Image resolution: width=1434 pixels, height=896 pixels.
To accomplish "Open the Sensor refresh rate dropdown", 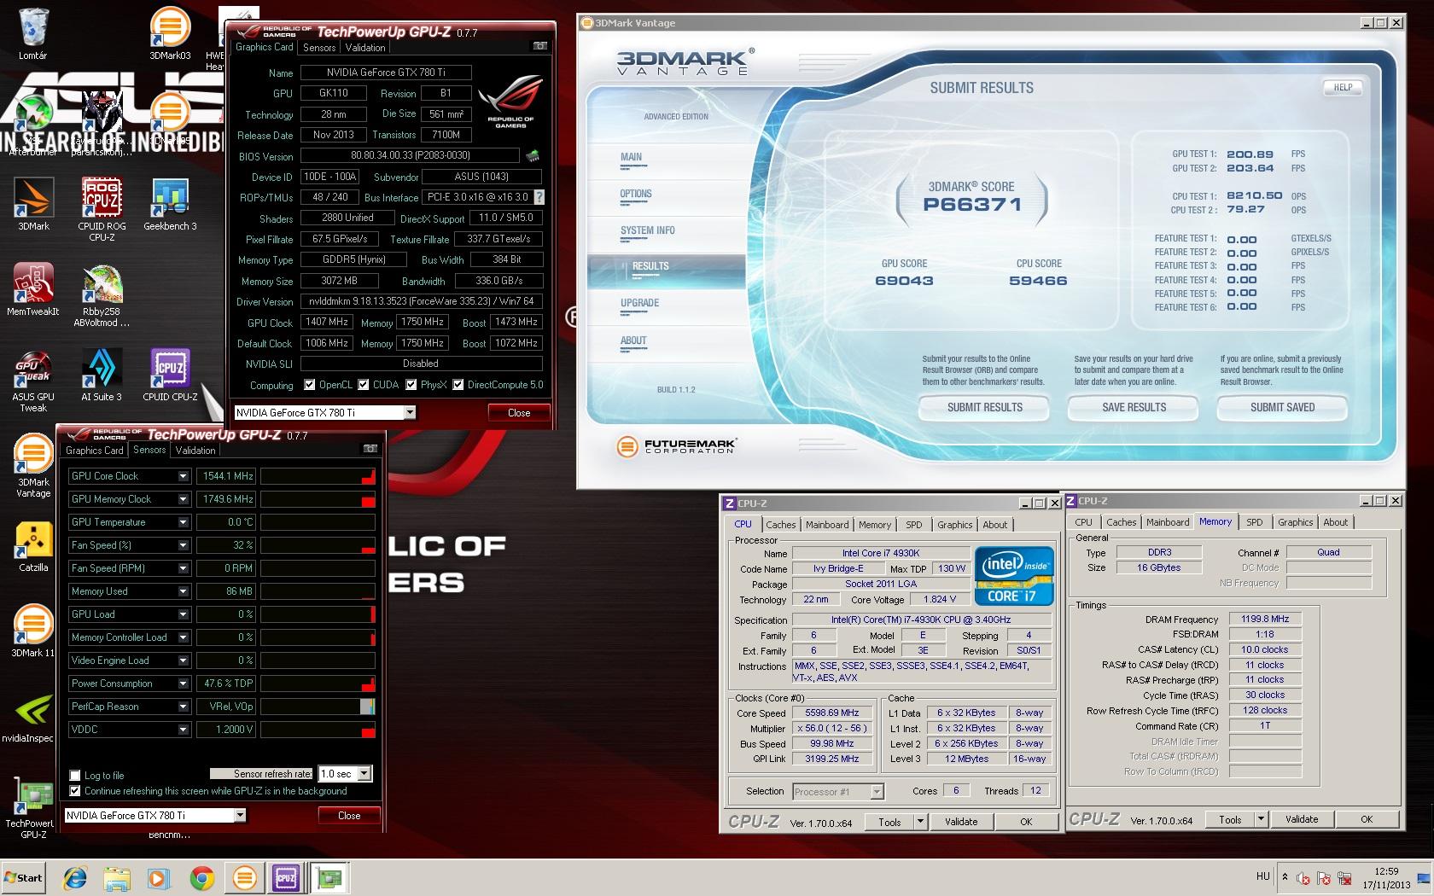I will tap(364, 774).
